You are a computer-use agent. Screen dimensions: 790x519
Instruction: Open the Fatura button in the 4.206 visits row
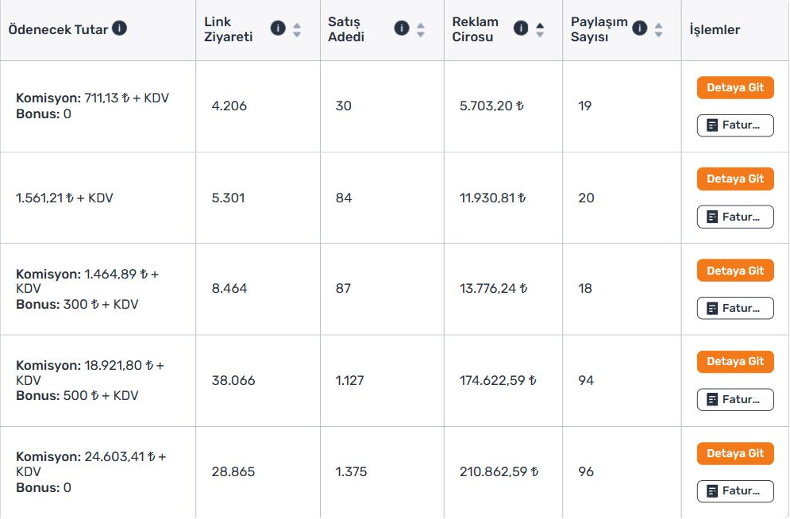coord(735,125)
